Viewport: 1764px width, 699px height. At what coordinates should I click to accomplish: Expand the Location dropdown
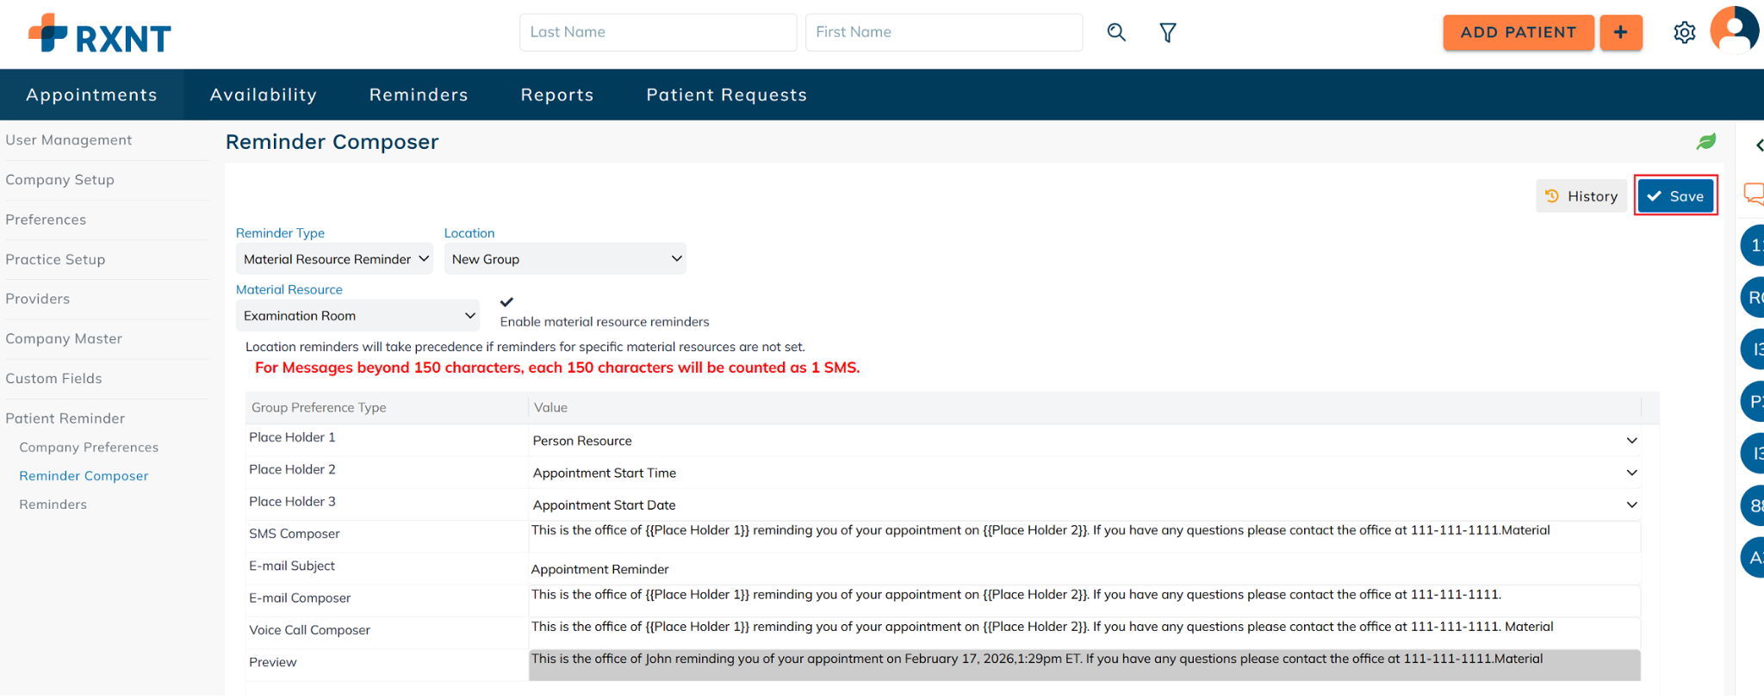(x=565, y=259)
